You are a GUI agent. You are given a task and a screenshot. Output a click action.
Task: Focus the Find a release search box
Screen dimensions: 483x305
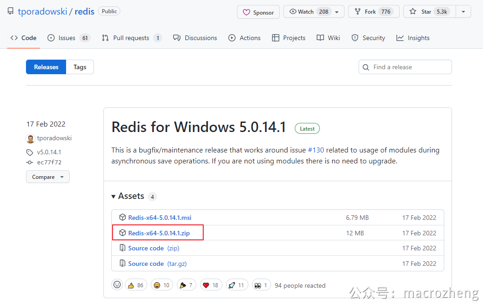pos(405,67)
